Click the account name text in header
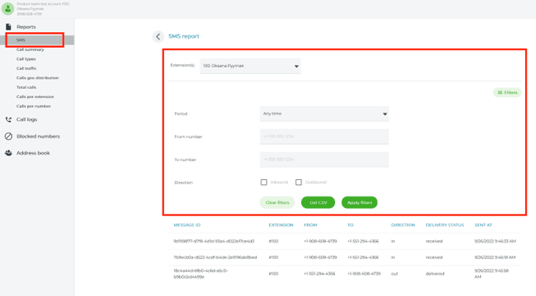The height and width of the screenshot is (296, 536). 43,4
